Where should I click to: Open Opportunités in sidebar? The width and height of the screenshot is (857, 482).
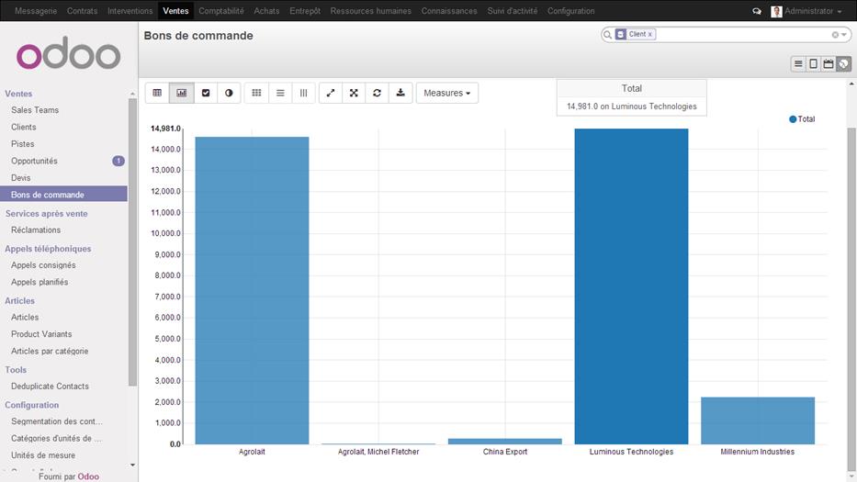click(x=34, y=161)
